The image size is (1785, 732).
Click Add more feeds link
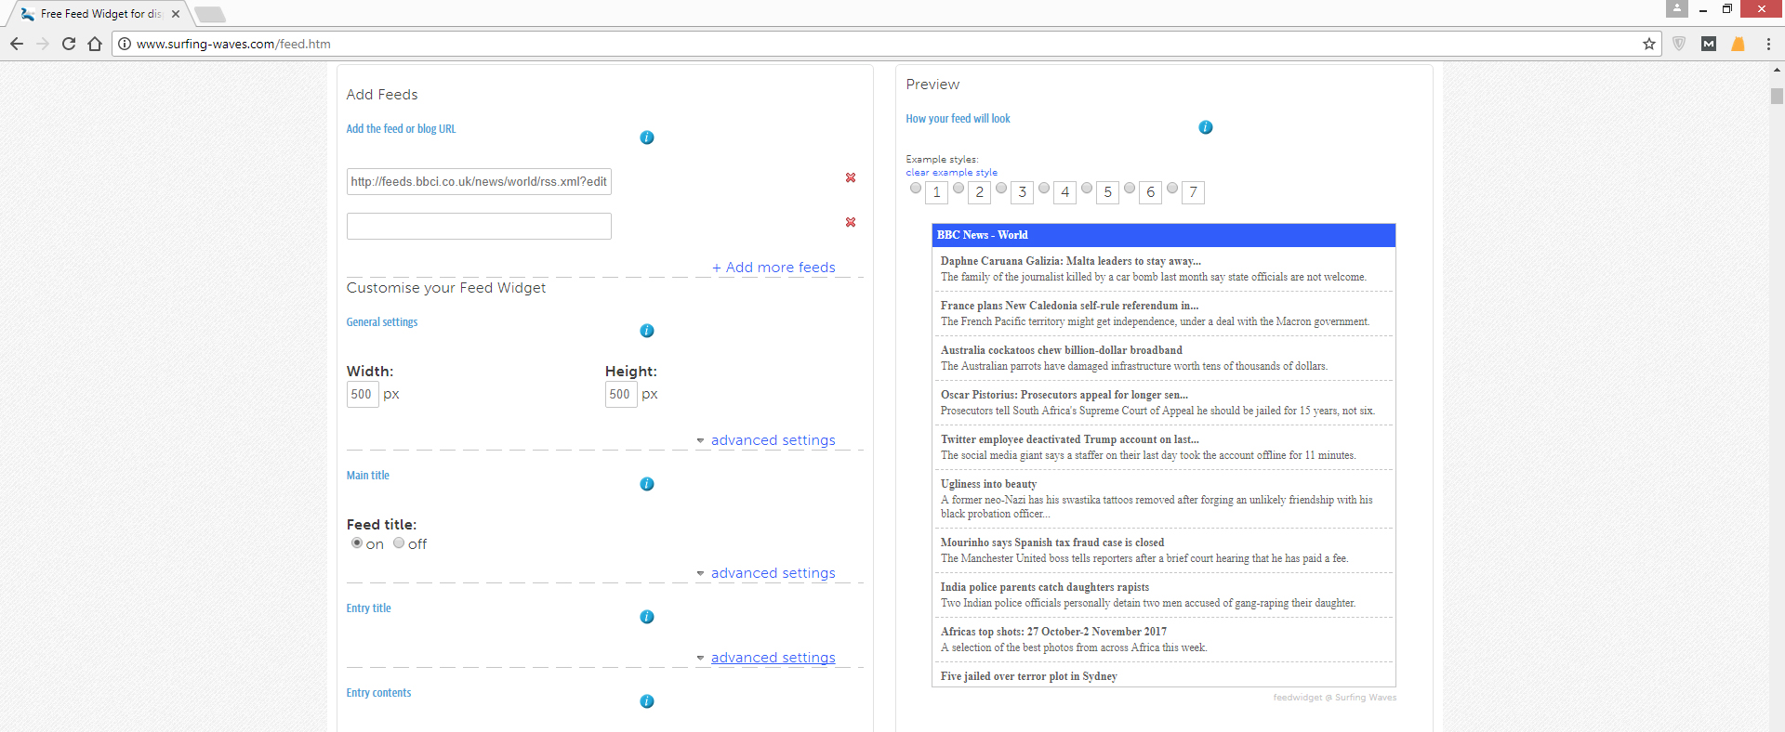point(773,268)
